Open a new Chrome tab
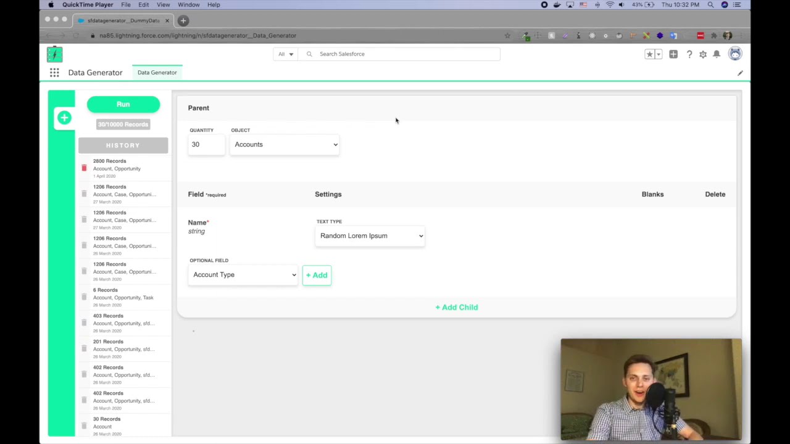Screen dimensions: 790x444 pos(183,21)
